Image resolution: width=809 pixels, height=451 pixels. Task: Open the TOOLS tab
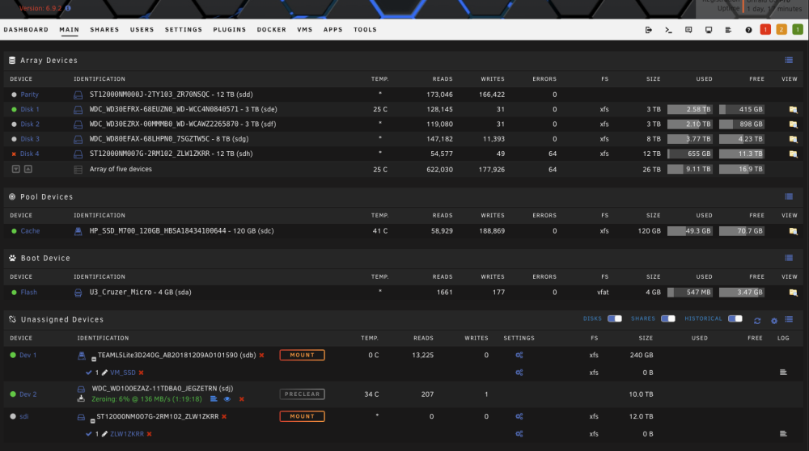[x=366, y=30]
